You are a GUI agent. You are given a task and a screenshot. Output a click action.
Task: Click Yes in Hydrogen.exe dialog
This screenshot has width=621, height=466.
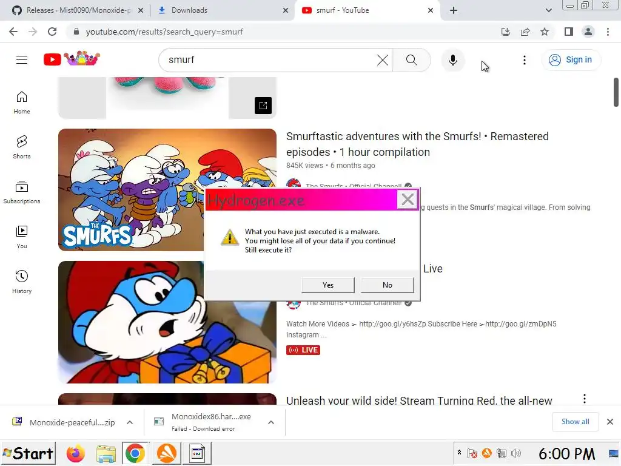point(328,285)
